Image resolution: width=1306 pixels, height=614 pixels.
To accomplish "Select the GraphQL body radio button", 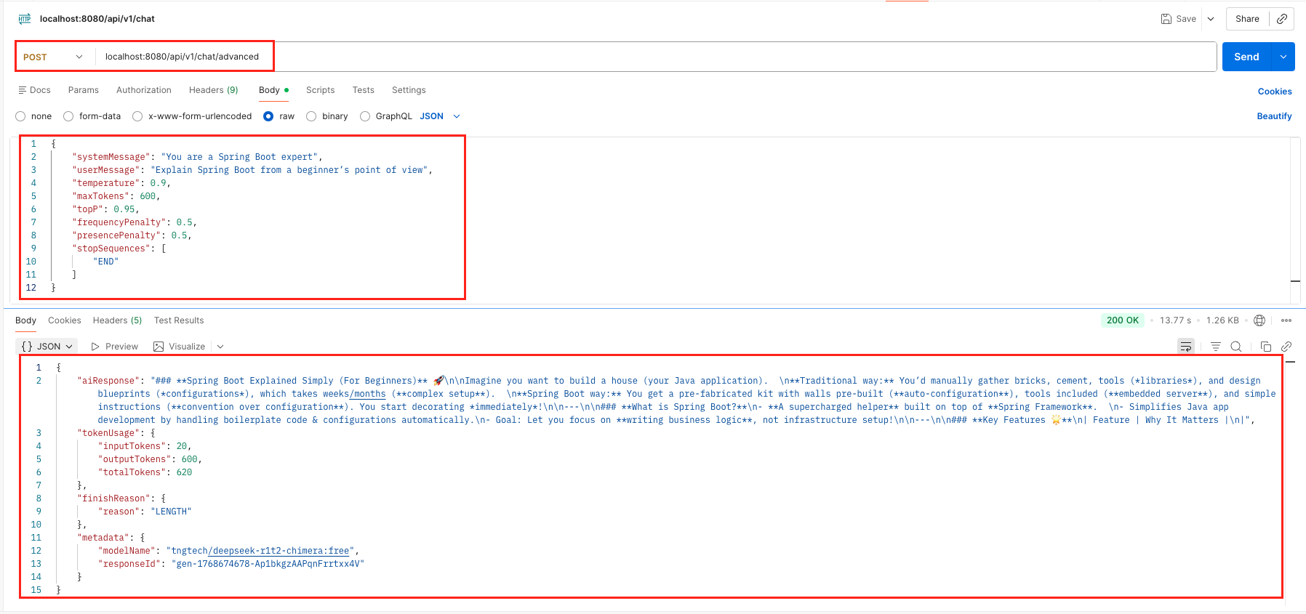I will click(365, 116).
